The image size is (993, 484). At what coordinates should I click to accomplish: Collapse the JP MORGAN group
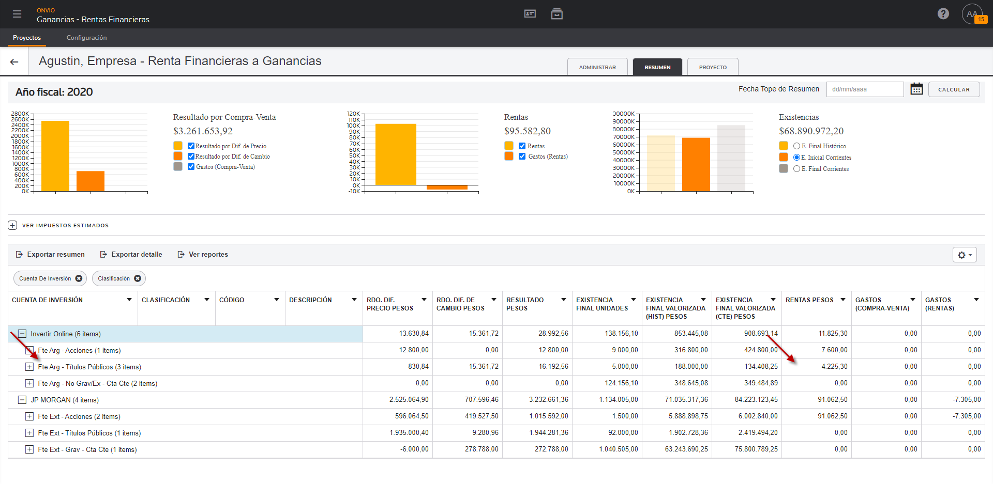coord(22,400)
